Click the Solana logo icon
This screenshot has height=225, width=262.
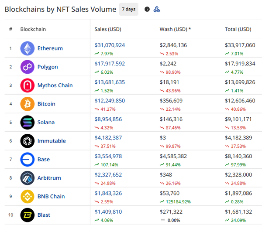pos(27,123)
